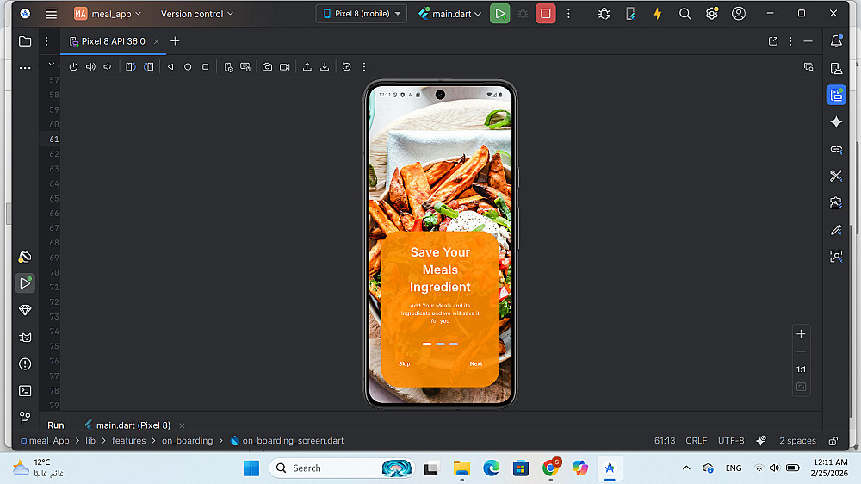Open Flutter attach debugger icon
Viewport: 861px width, 484px height.
pyautogui.click(x=604, y=14)
